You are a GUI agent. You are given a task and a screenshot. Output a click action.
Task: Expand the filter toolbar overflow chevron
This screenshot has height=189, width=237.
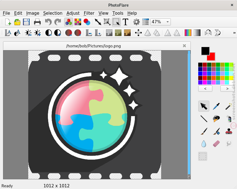(x=235, y=33)
